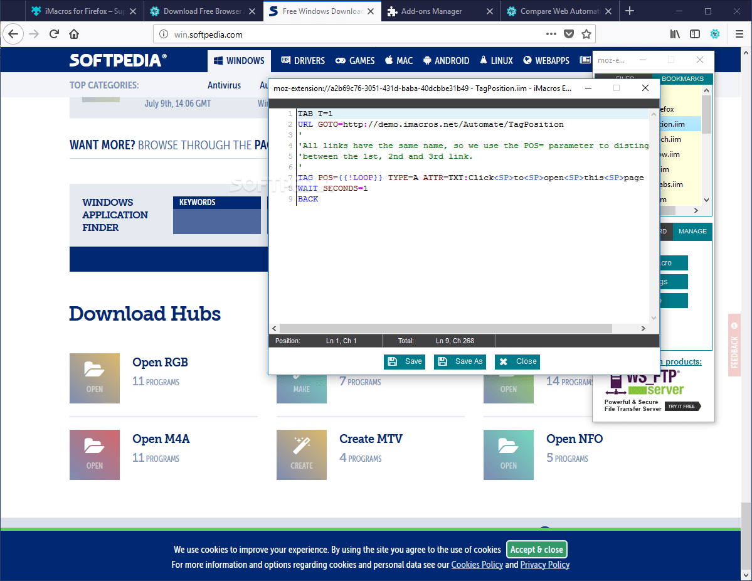Viewport: 752px width, 581px height.
Task: Open the MANAGE tab in iMacros panel
Action: click(x=692, y=232)
